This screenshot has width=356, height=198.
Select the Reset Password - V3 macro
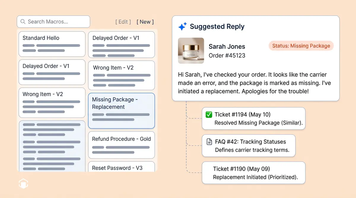point(121,168)
